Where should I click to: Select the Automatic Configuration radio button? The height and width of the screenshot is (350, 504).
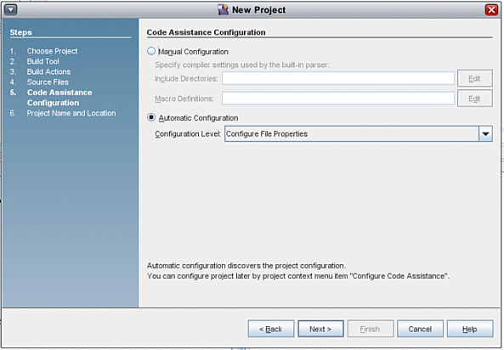click(x=151, y=117)
